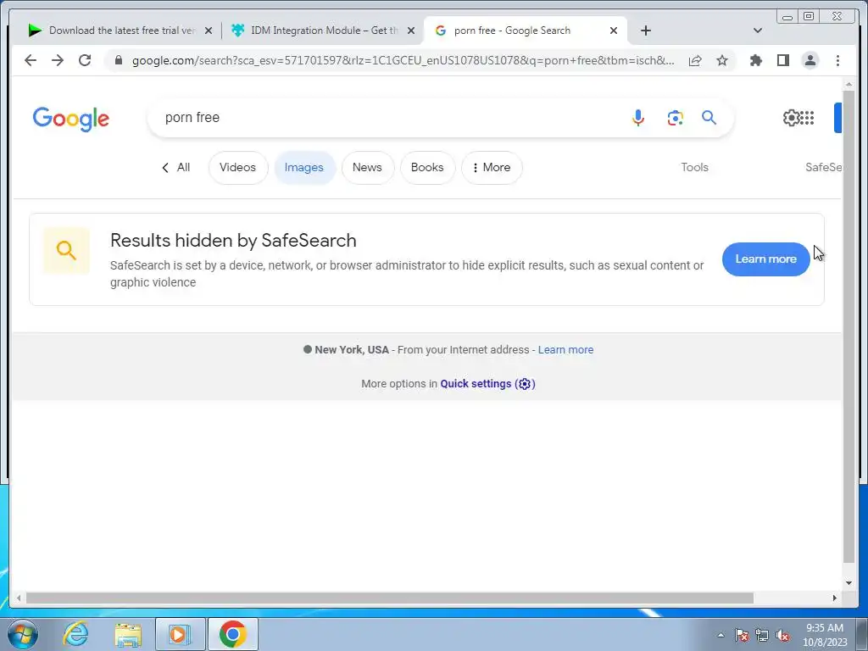Reload the current page
868x651 pixels.
pyautogui.click(x=85, y=60)
